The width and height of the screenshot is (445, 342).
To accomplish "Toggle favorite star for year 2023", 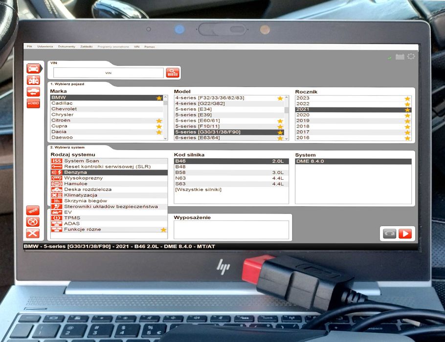I will (407, 99).
